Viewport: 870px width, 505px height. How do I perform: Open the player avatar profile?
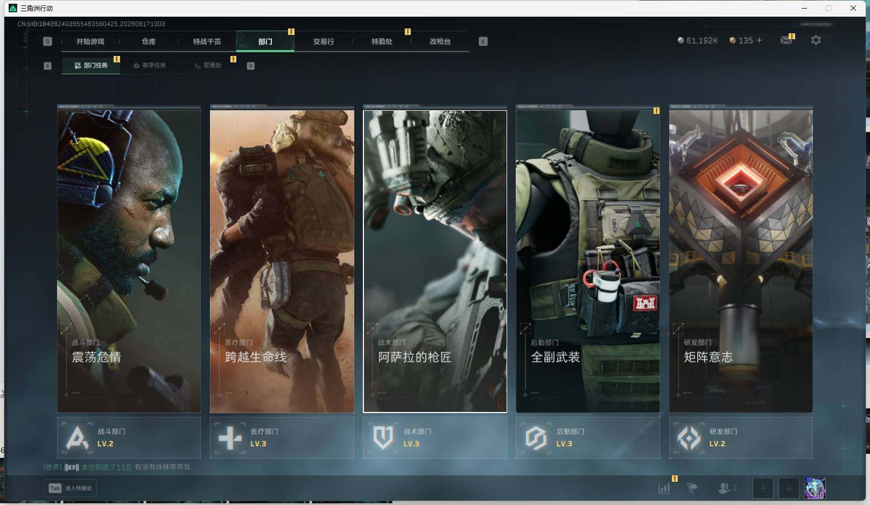tap(815, 488)
